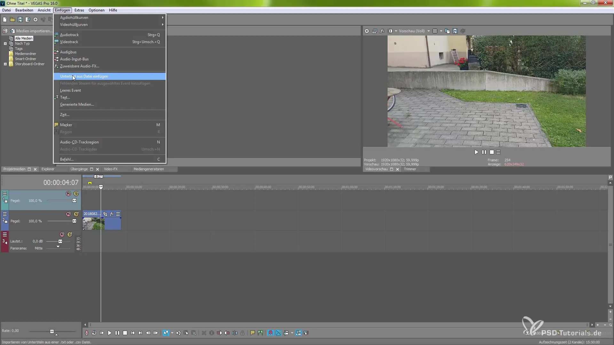Screen dimensions: 614x345
Task: Open overlays grid dropdown arrow
Action: point(441,31)
